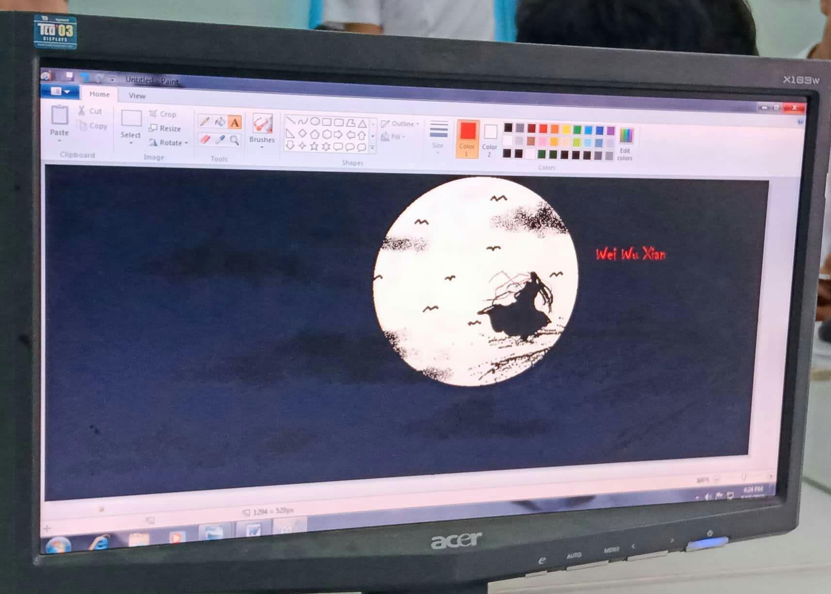Pick the Eraser tool
This screenshot has width=831, height=594.
(205, 140)
